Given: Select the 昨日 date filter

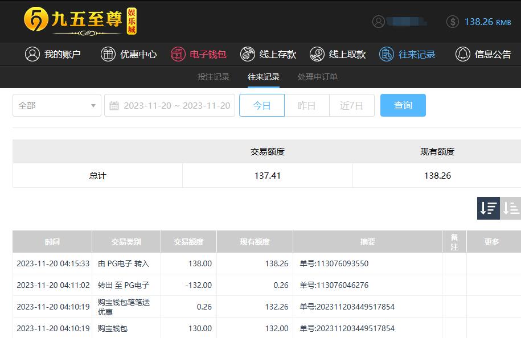Looking at the screenshot, I should (306, 105).
